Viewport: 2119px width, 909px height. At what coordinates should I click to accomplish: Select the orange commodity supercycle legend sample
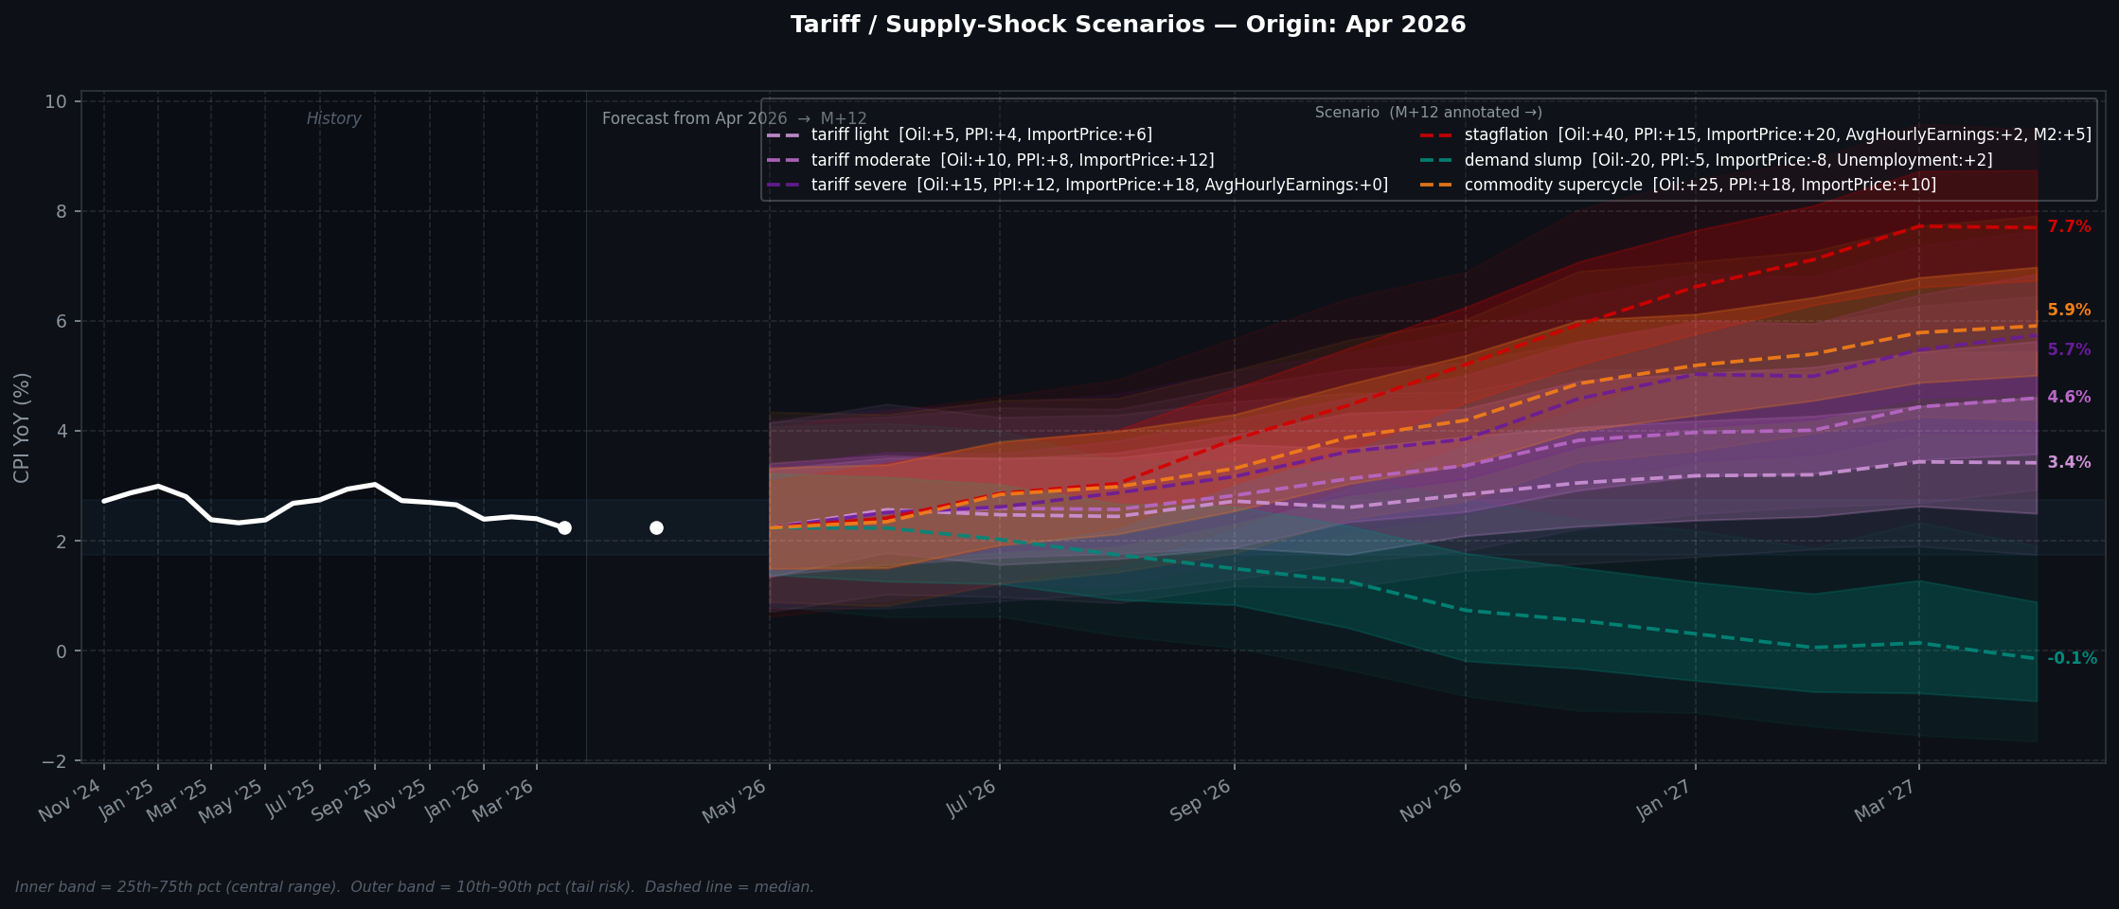click(1435, 186)
